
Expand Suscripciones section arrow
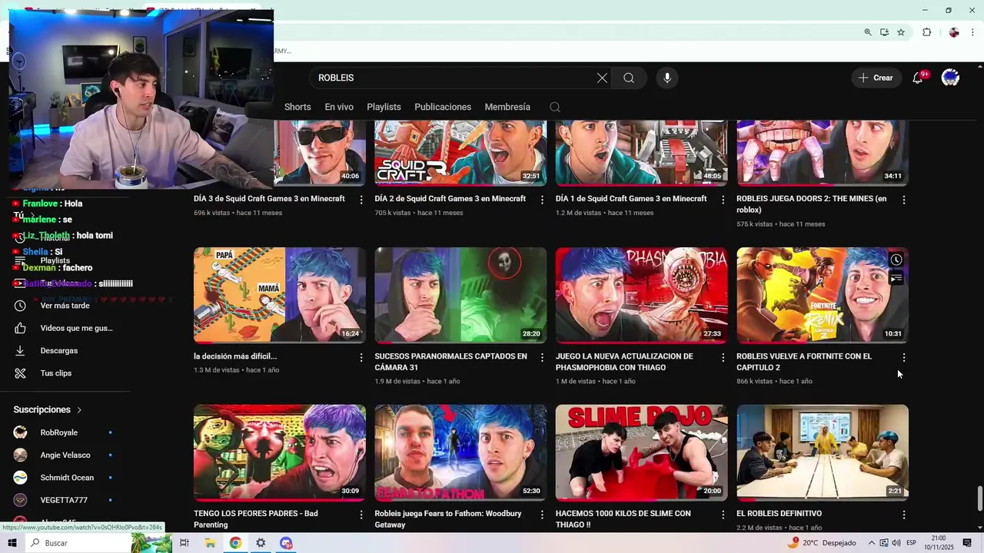point(79,410)
